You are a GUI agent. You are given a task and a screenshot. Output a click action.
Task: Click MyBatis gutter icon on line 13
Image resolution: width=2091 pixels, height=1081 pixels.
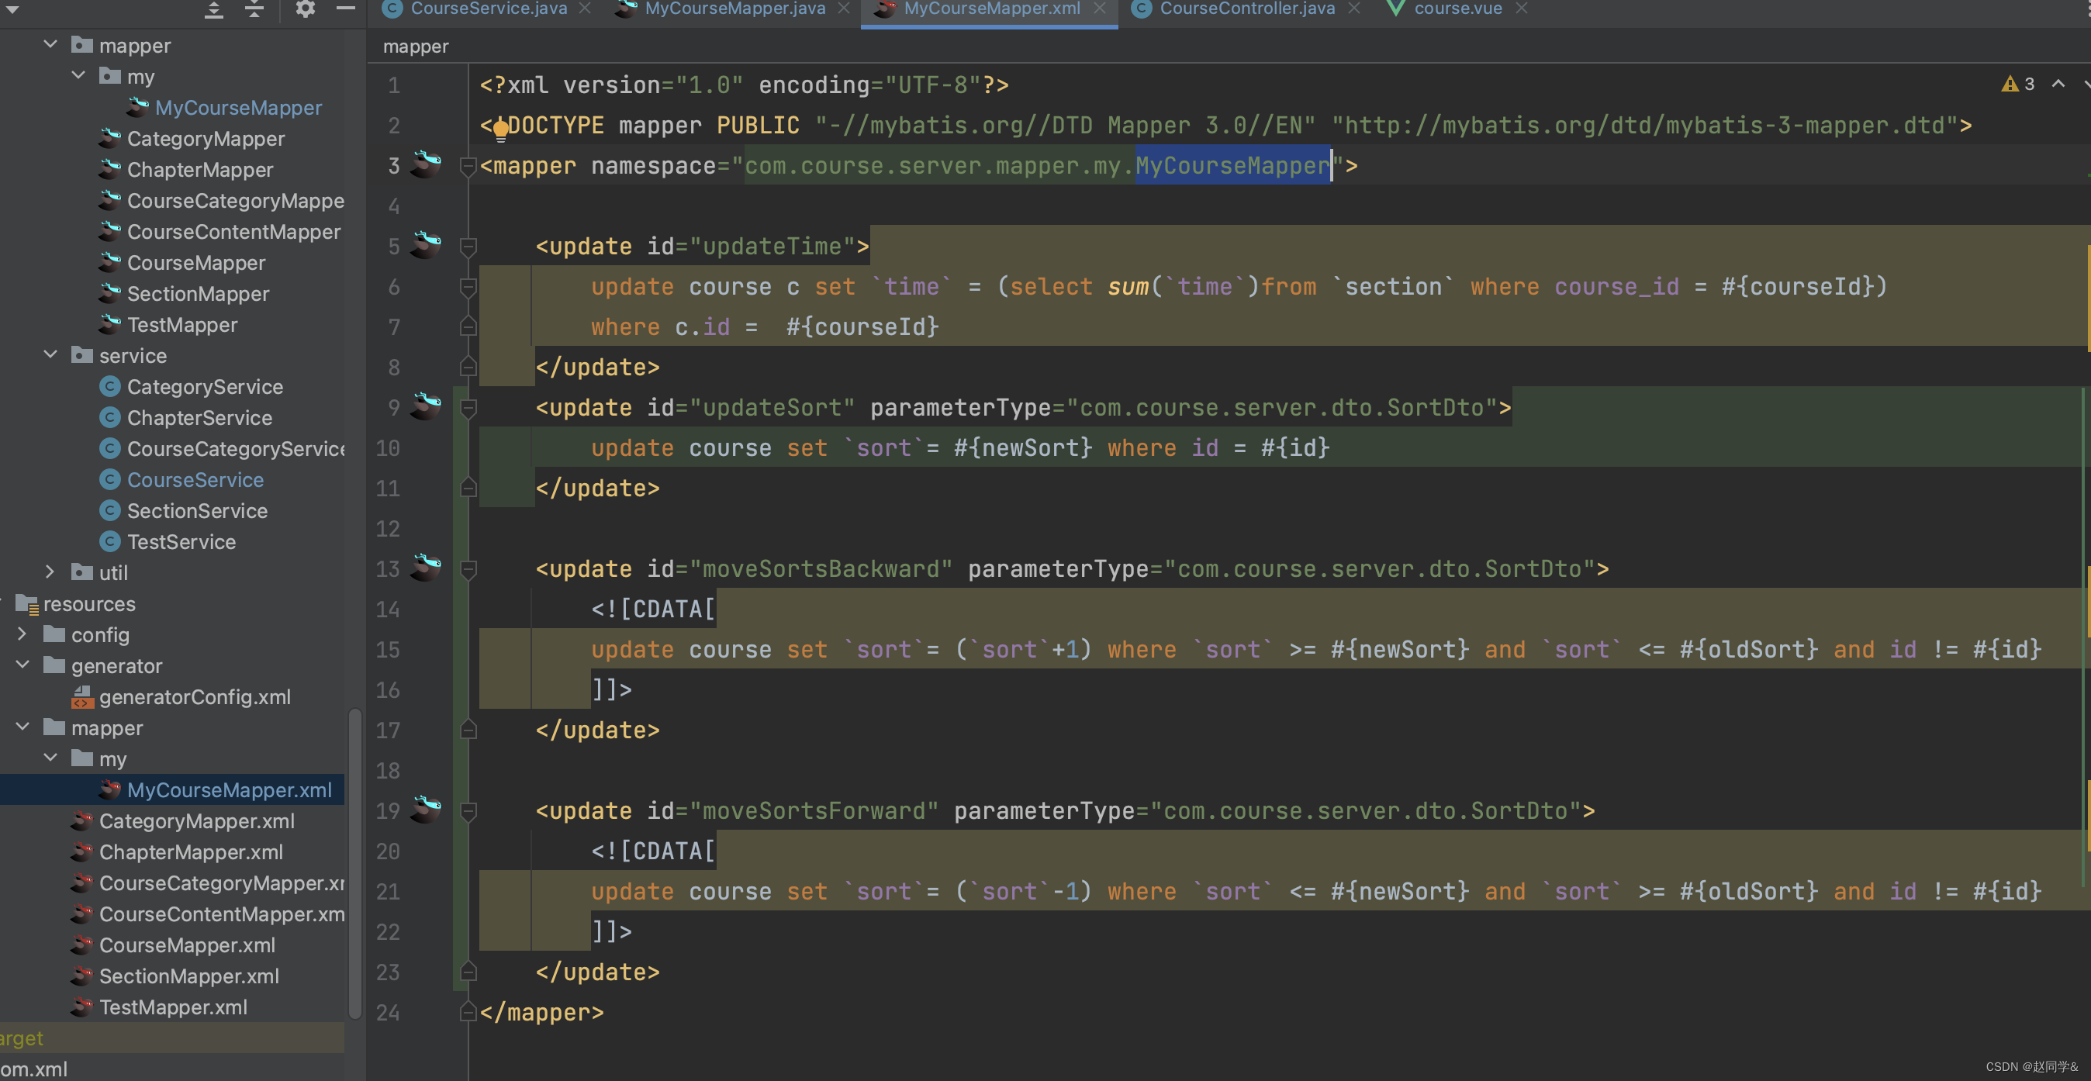(425, 565)
